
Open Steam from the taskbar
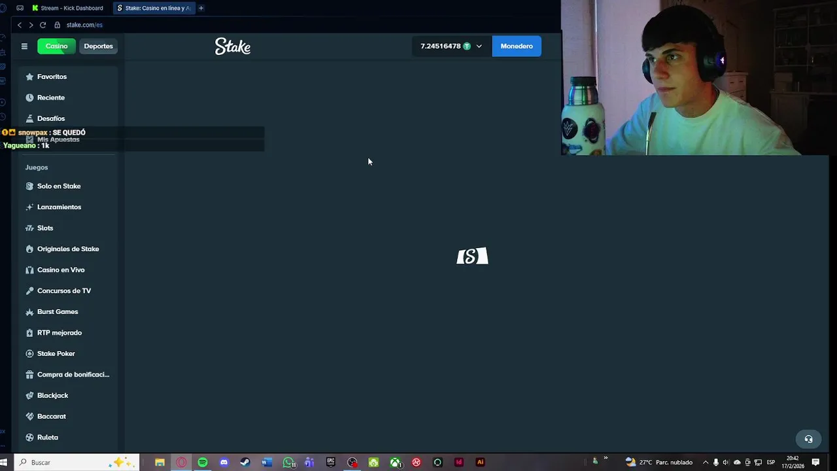245,462
